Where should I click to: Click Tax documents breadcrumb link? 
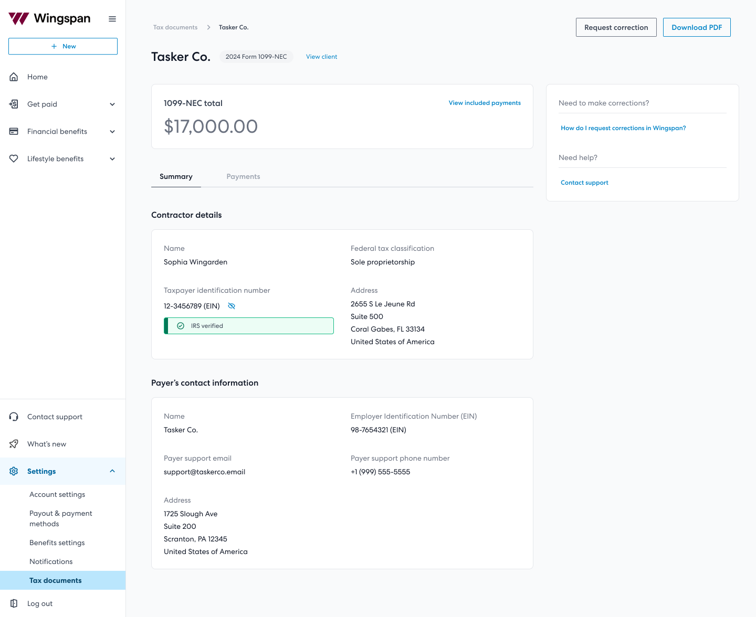pos(175,27)
